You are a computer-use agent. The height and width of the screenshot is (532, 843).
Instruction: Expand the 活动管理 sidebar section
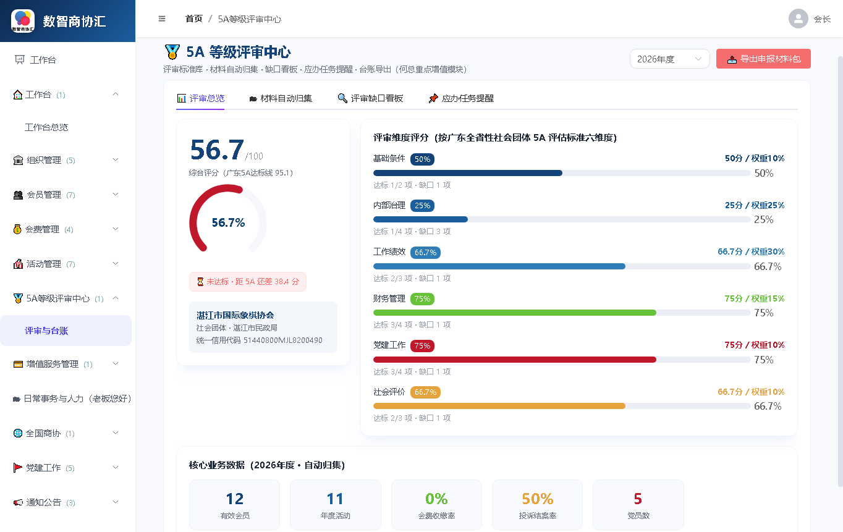67,264
